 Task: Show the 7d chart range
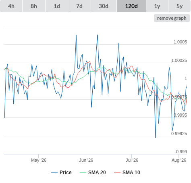(x=79, y=6)
